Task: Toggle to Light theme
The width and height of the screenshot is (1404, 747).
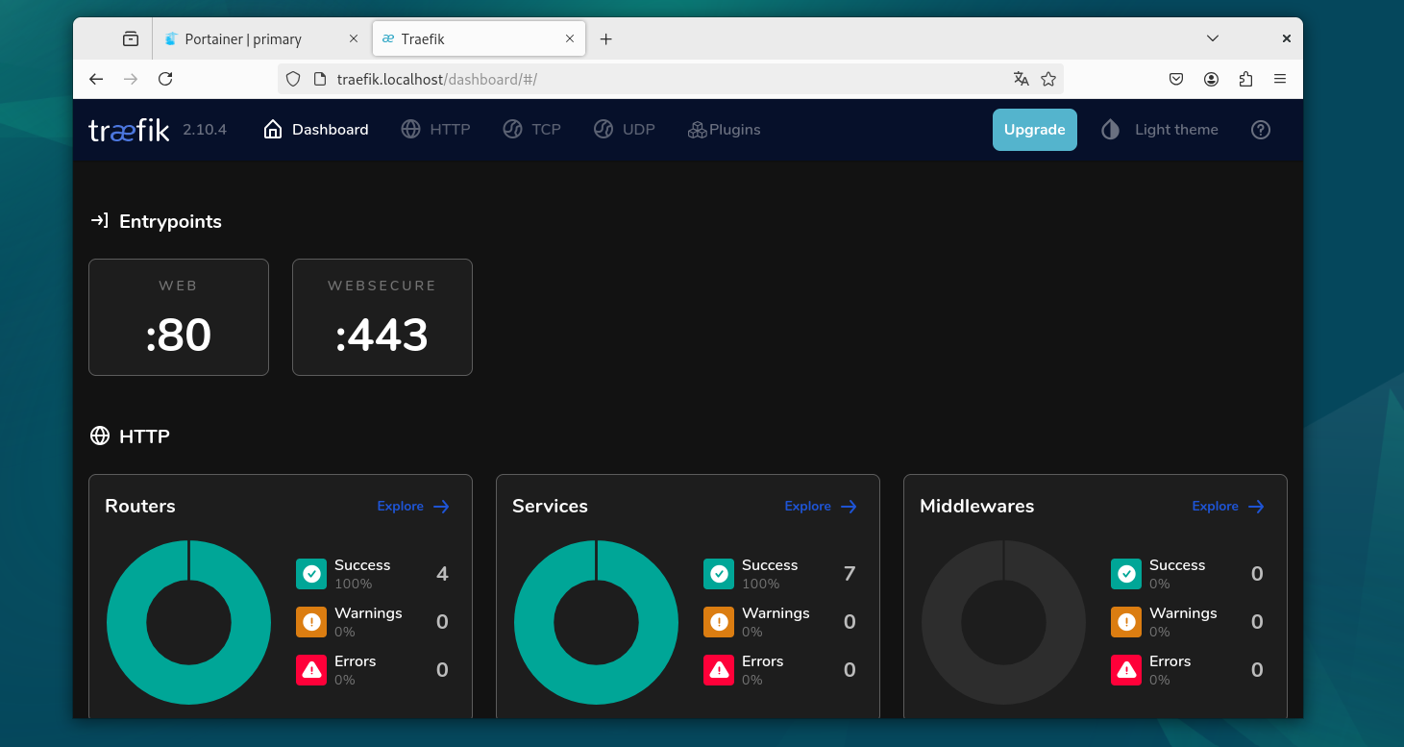Action: tap(1160, 130)
